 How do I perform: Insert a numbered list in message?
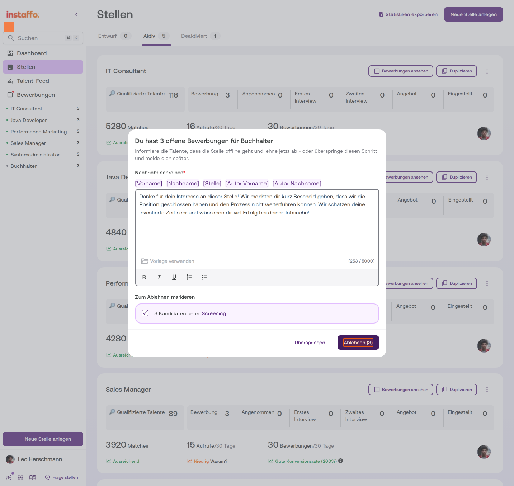click(189, 277)
